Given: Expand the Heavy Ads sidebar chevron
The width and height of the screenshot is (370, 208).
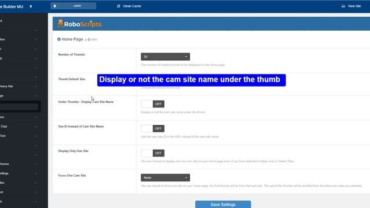Looking at the screenshot, I should pyautogui.click(x=35, y=87).
